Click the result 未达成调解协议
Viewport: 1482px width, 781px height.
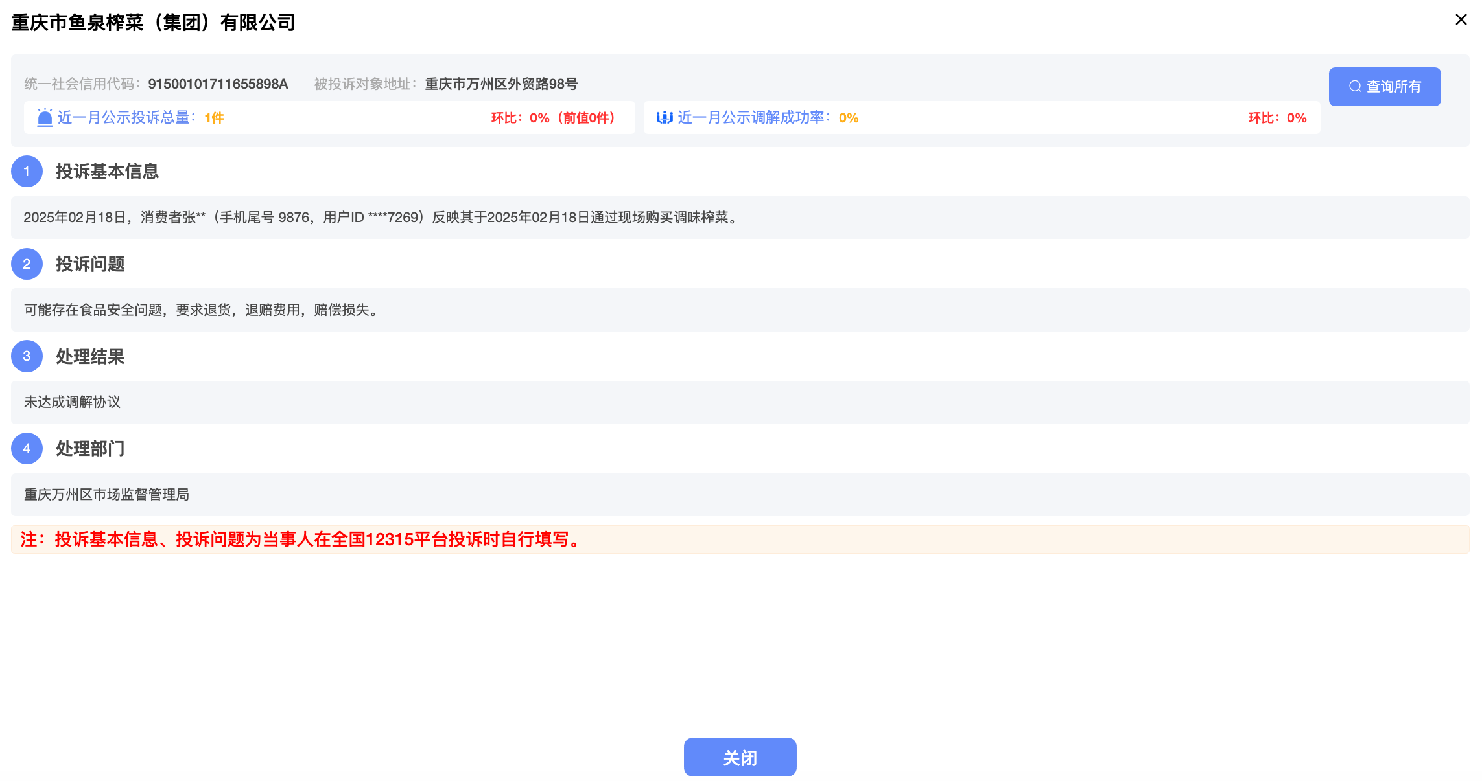pos(73,402)
